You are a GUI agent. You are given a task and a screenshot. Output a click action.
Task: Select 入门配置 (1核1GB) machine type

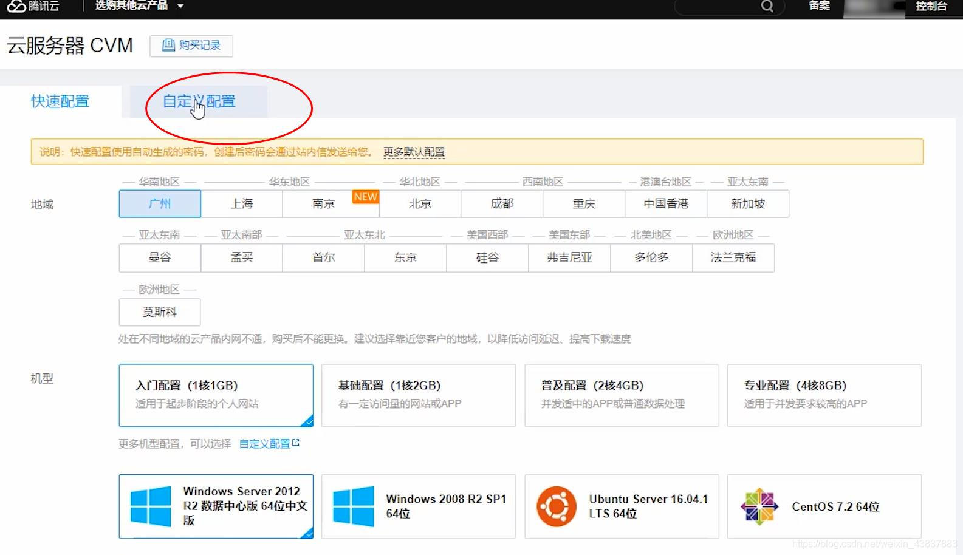coord(216,395)
